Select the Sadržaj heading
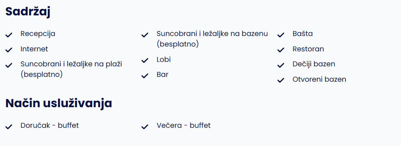The image size is (401, 146). (x=28, y=12)
